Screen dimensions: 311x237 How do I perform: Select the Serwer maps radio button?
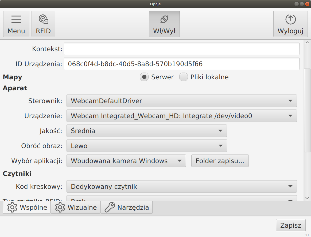[x=144, y=77]
